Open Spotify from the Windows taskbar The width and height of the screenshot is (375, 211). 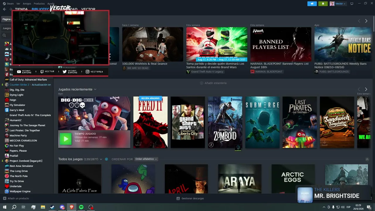(81, 207)
